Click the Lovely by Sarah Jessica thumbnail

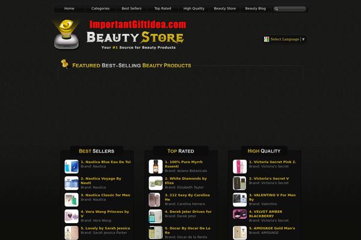tap(72, 233)
